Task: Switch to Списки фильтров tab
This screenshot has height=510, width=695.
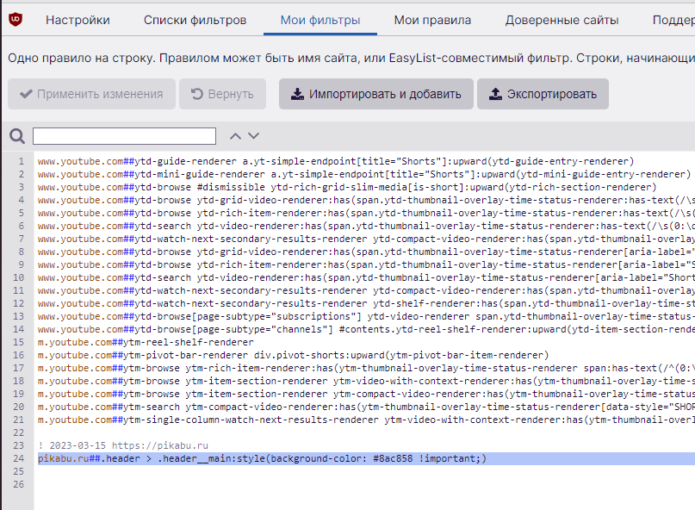Action: pyautogui.click(x=195, y=19)
